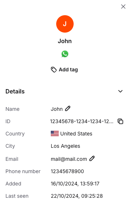
Task: Close the contact details panel
Action: 123,7
